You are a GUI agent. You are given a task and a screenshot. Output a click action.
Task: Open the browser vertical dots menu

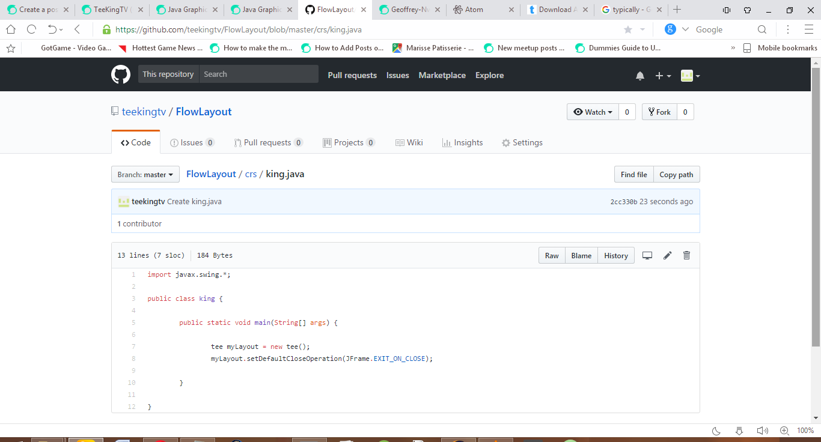click(788, 29)
